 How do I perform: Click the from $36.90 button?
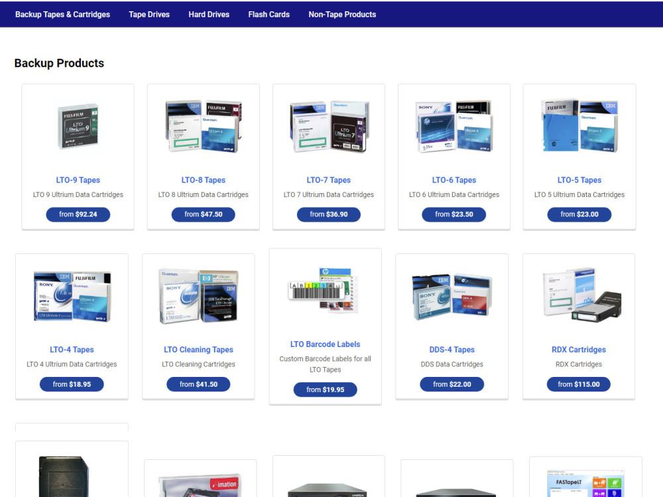[x=329, y=214]
